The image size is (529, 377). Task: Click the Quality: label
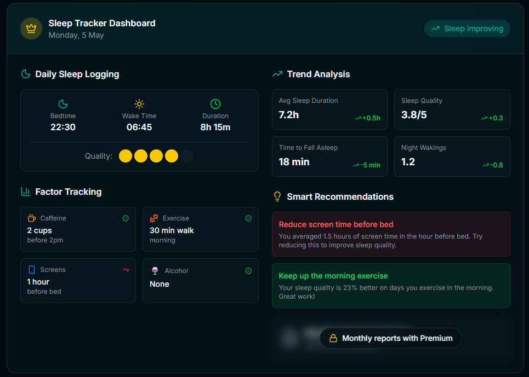tap(99, 156)
